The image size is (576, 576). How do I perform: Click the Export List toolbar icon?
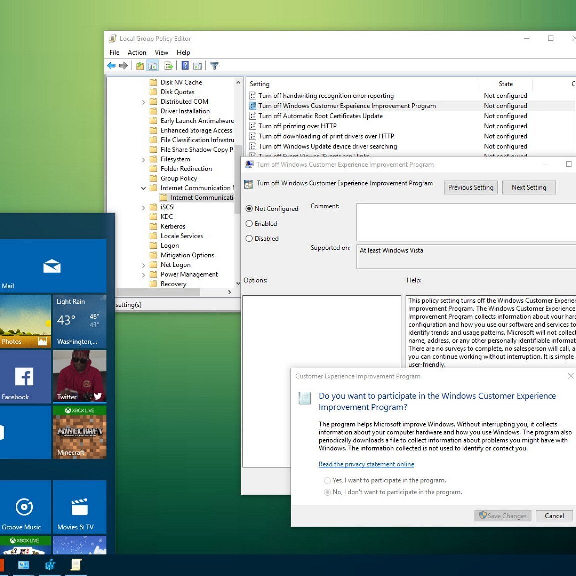tap(169, 66)
